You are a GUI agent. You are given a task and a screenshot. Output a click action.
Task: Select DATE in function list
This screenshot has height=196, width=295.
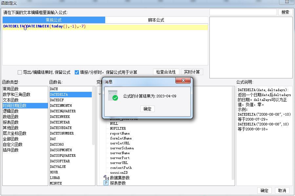[x=71, y=89]
